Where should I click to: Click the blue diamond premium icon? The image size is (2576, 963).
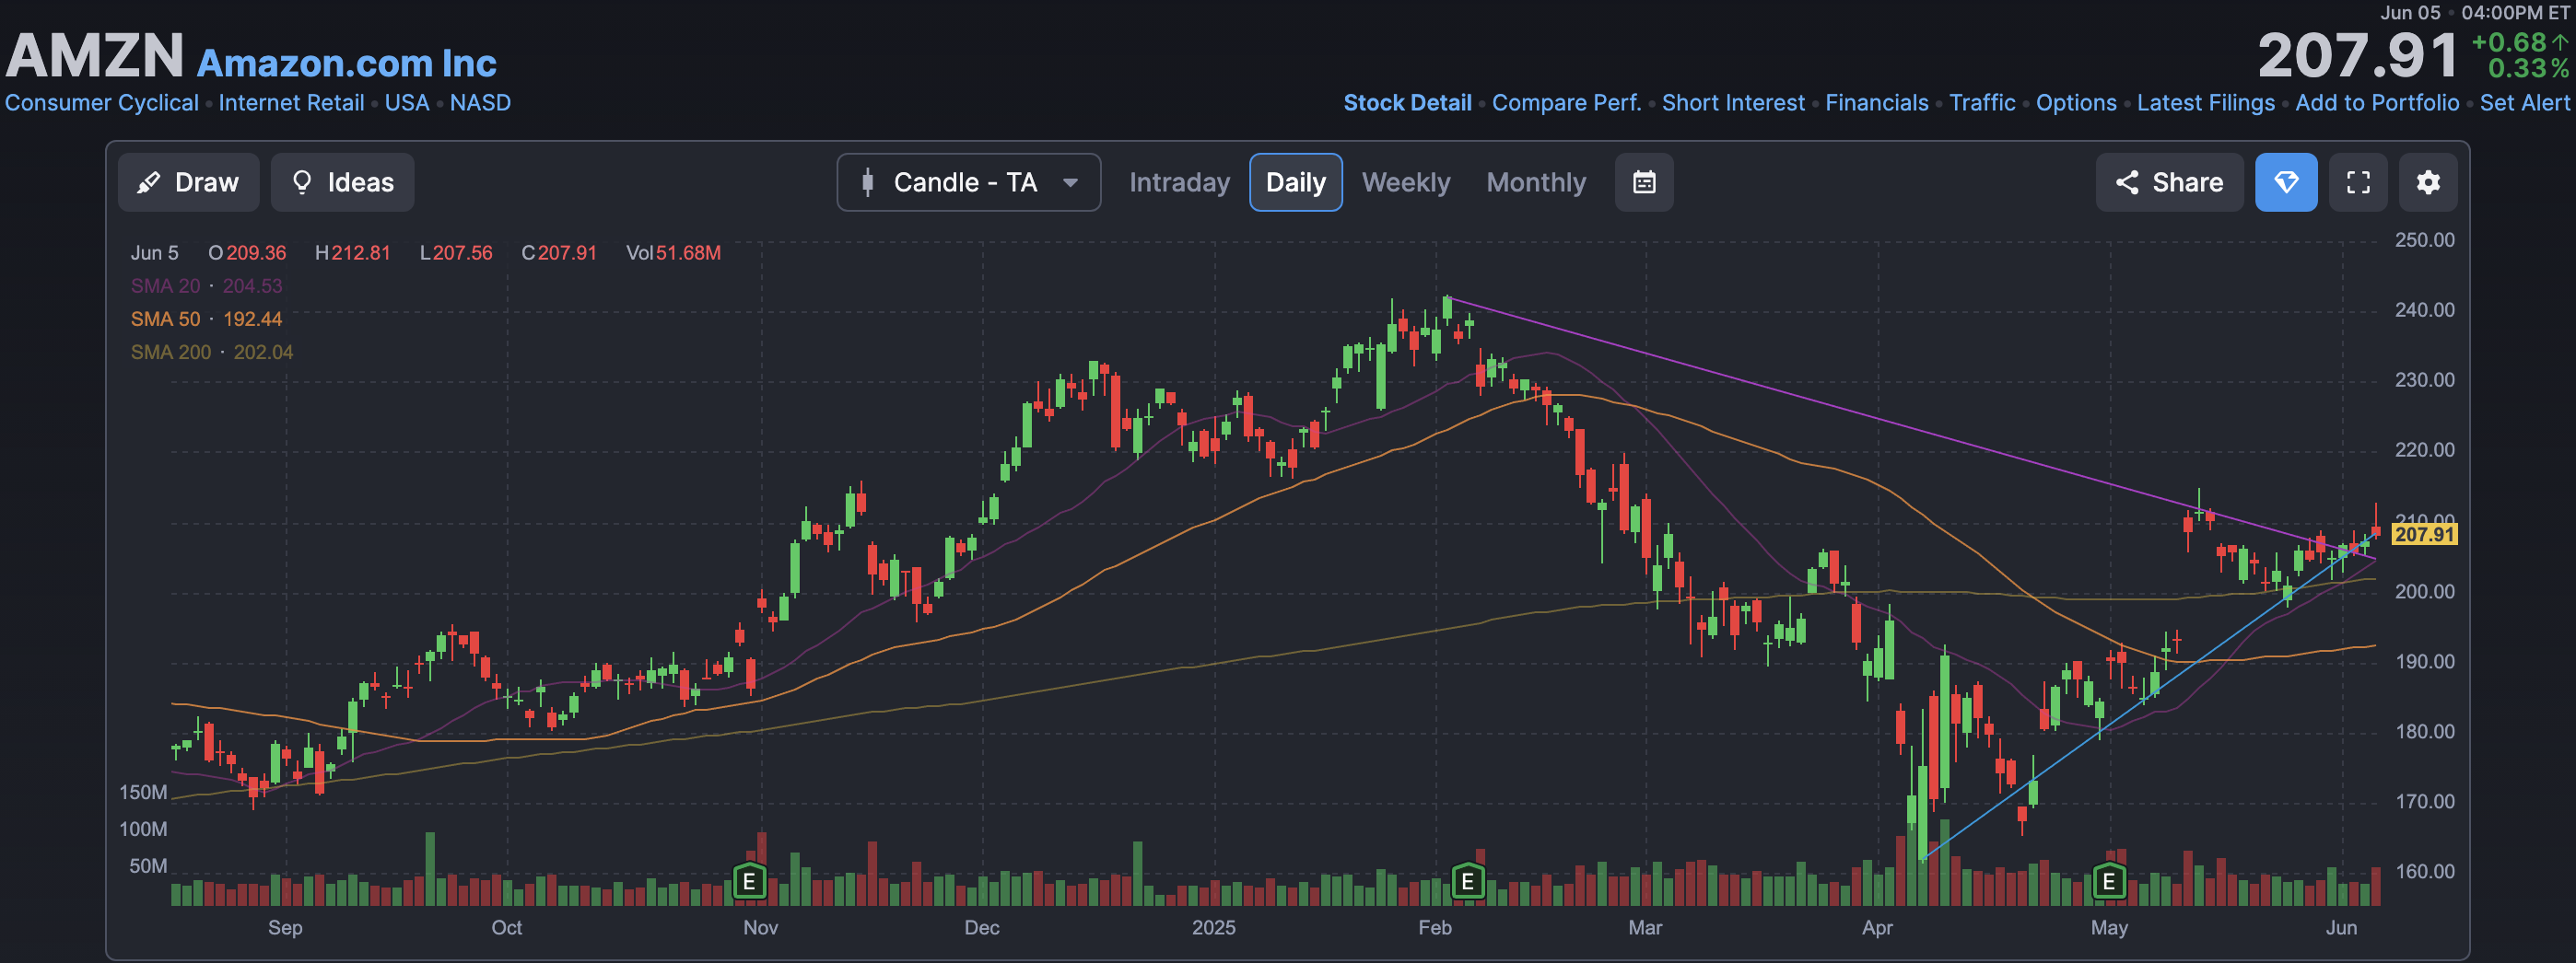click(x=2286, y=181)
